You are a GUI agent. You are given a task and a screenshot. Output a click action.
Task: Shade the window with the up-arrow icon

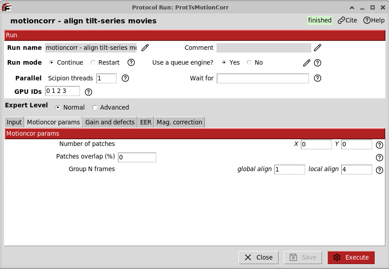coord(352,8)
